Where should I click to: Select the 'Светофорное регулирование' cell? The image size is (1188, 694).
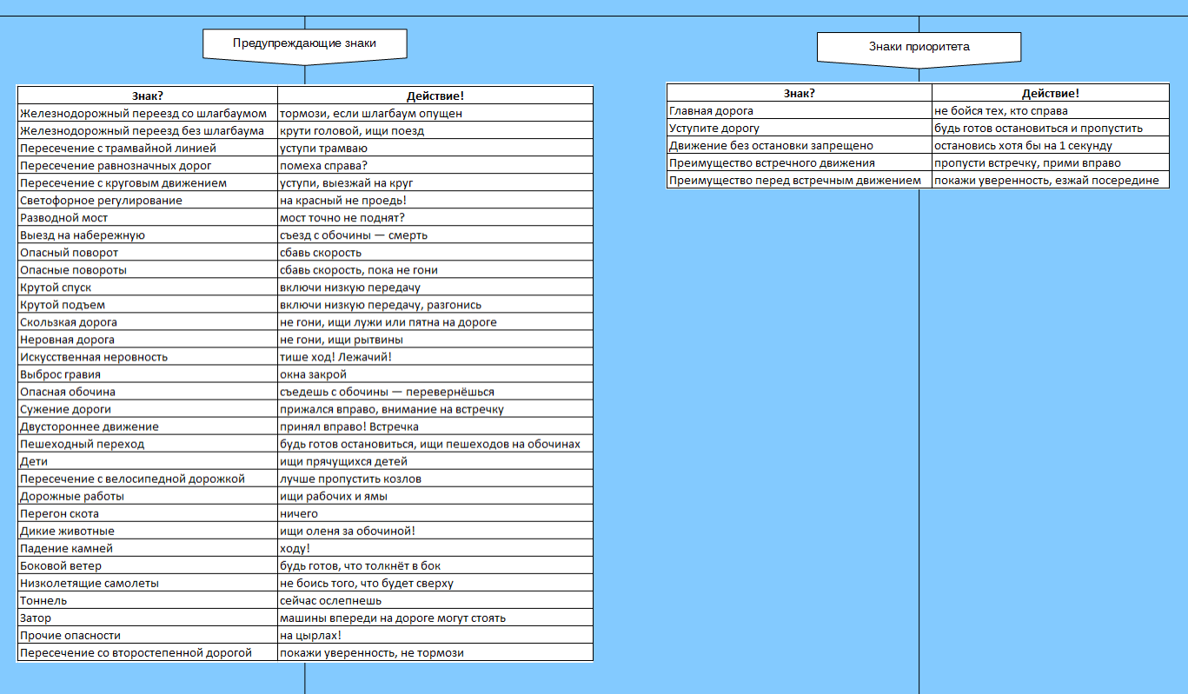pos(147,200)
